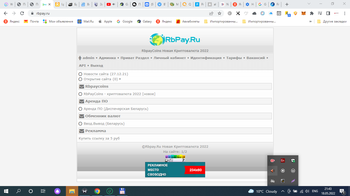Open Личный кабинет in site menu
This screenshot has width=350, height=196.
point(170,58)
